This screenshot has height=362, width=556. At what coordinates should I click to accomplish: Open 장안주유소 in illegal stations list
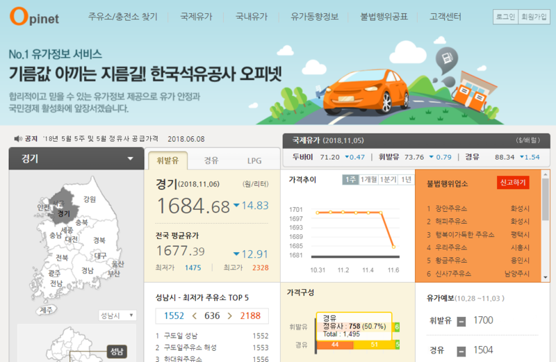(451, 208)
